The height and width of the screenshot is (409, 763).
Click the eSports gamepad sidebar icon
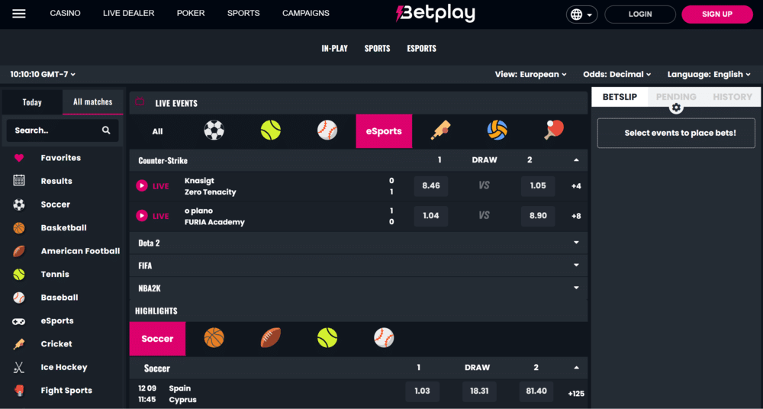coord(19,321)
